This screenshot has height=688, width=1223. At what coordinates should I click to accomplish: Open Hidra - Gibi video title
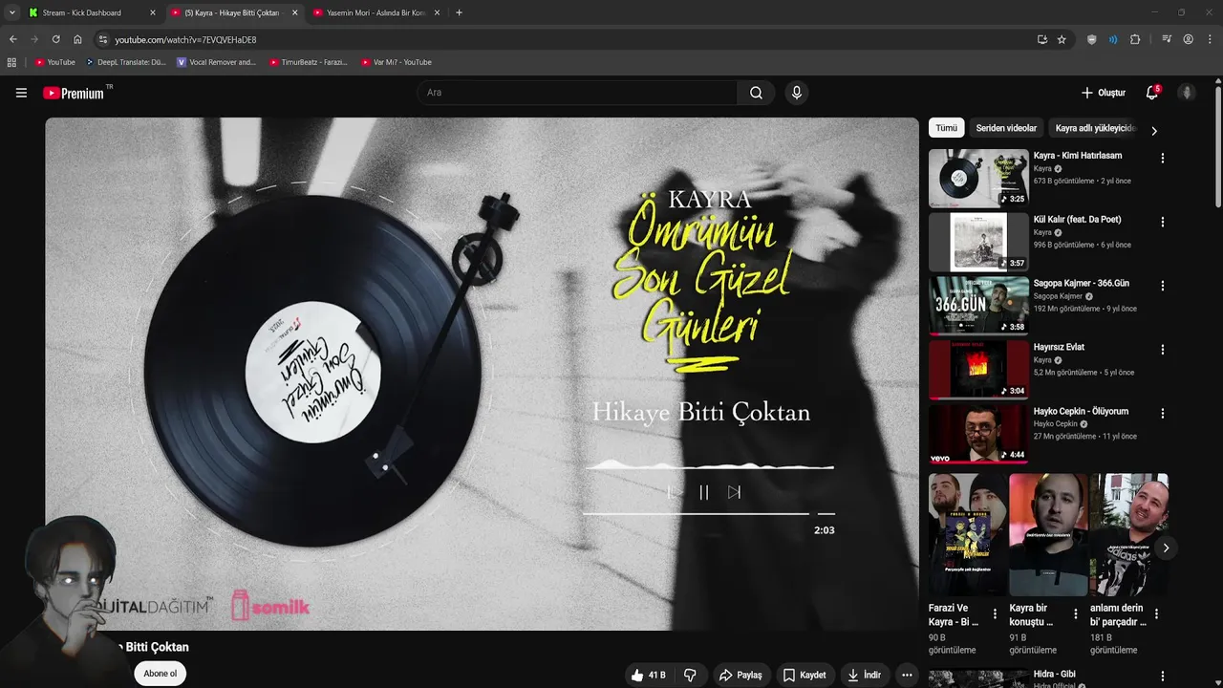1055,674
